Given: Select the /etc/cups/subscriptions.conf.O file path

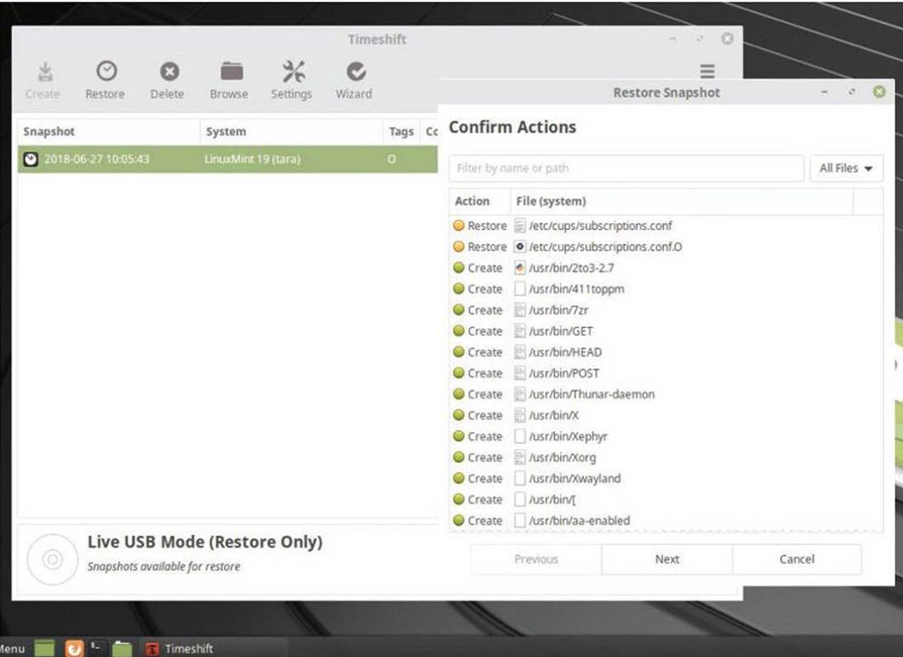Looking at the screenshot, I should point(606,247).
